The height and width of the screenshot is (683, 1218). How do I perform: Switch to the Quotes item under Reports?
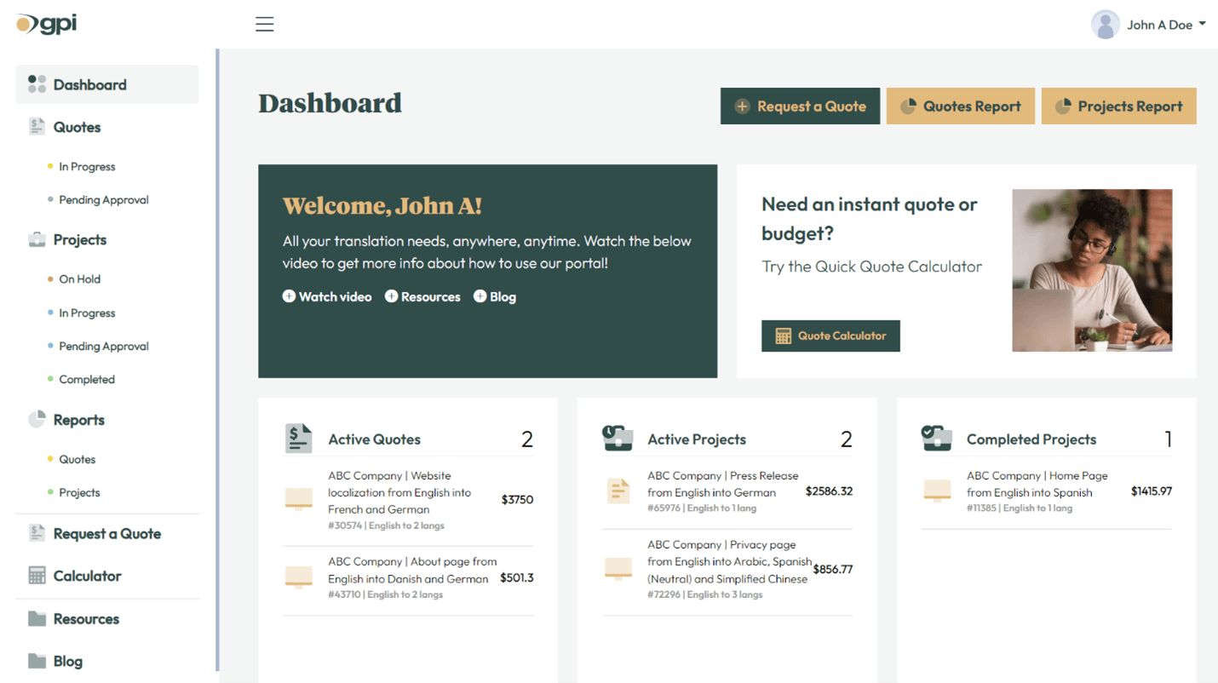coord(78,459)
